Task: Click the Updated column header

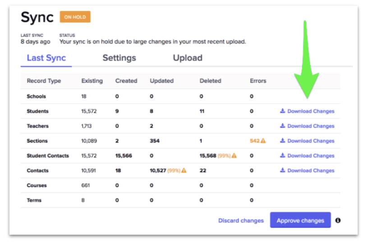Action: (x=162, y=81)
